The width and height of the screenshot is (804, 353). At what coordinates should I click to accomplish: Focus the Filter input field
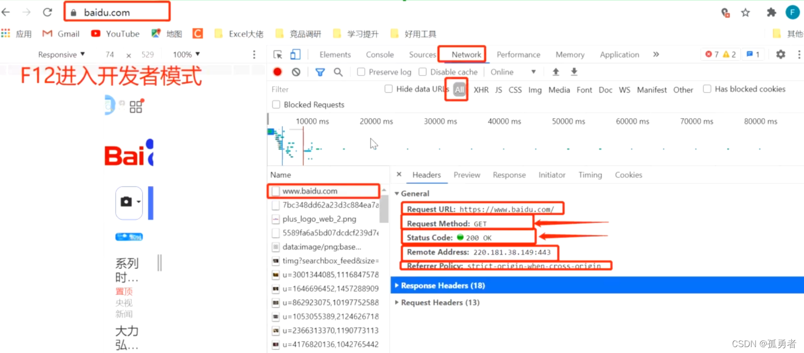coord(325,89)
